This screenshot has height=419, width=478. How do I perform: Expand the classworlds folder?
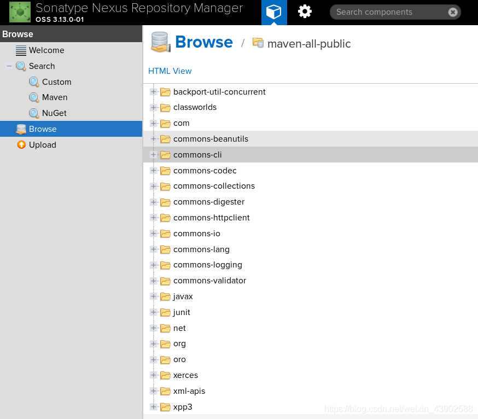pyautogui.click(x=154, y=107)
